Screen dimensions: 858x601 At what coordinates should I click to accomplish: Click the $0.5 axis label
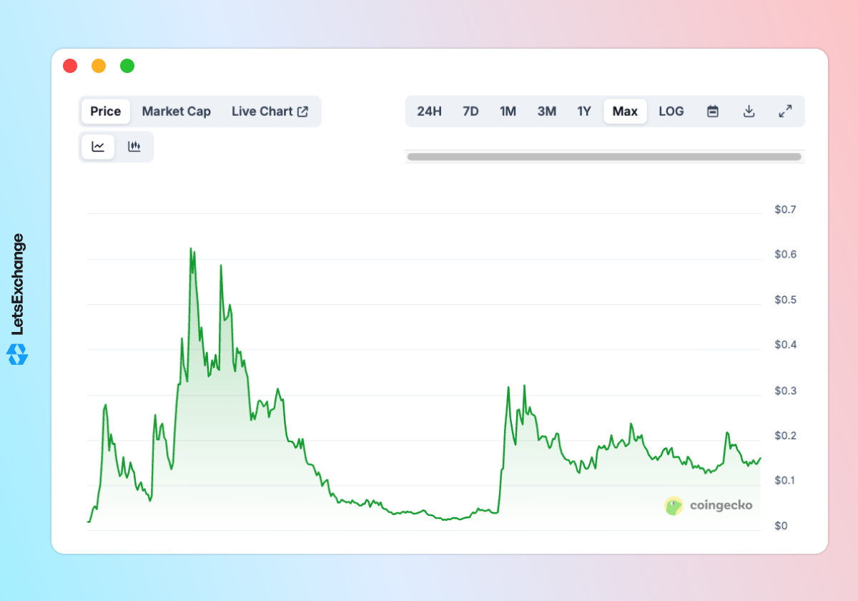point(785,300)
